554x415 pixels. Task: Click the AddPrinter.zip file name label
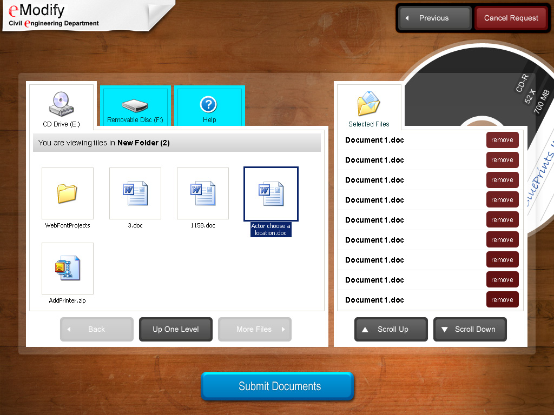click(x=68, y=300)
